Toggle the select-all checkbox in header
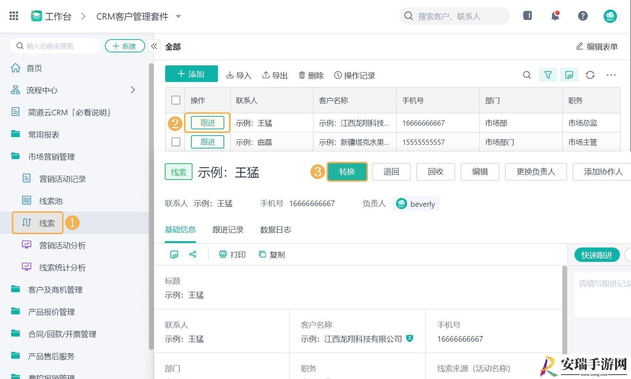The height and width of the screenshot is (379, 631). [176, 100]
